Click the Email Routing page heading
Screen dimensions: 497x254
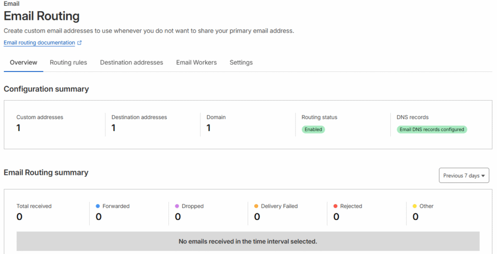click(42, 16)
